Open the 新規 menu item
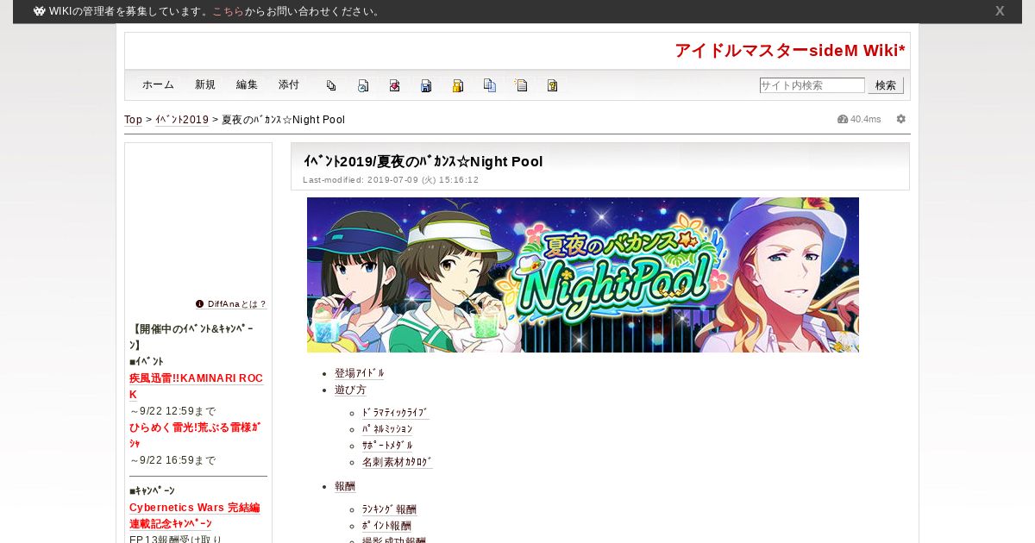Image resolution: width=1035 pixels, height=543 pixels. (x=205, y=84)
